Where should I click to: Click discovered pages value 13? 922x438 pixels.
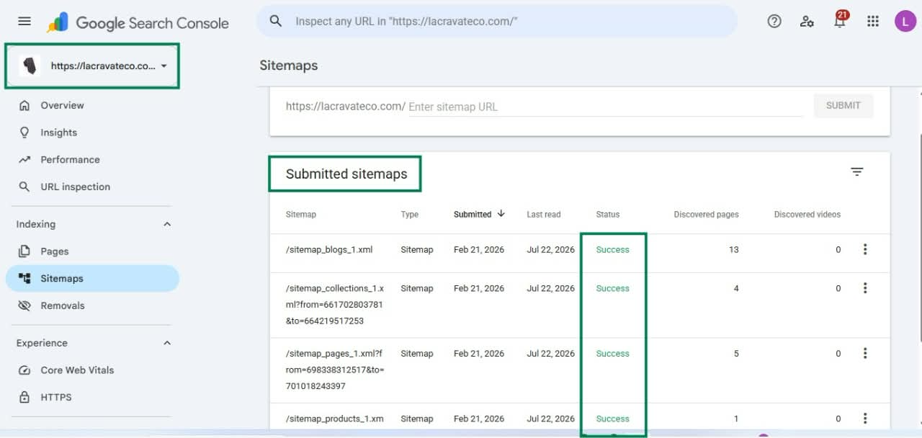733,249
